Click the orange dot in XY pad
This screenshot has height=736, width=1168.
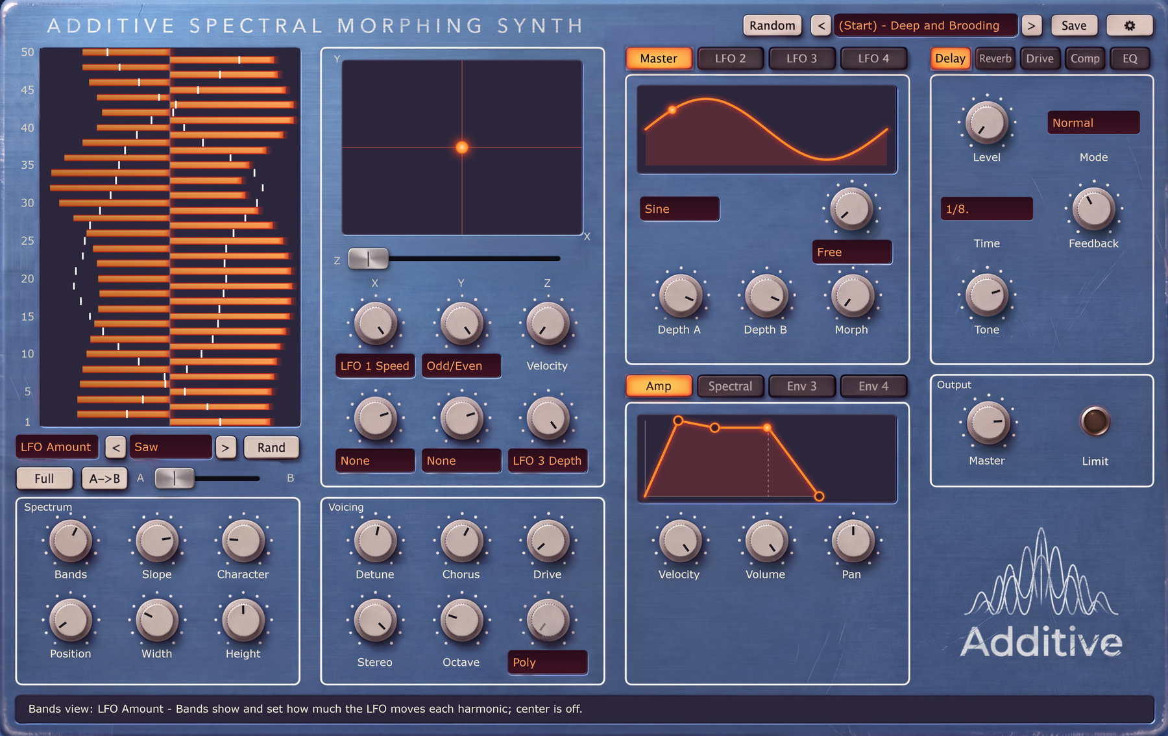click(x=462, y=147)
